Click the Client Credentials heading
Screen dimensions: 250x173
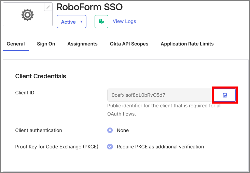41,76
